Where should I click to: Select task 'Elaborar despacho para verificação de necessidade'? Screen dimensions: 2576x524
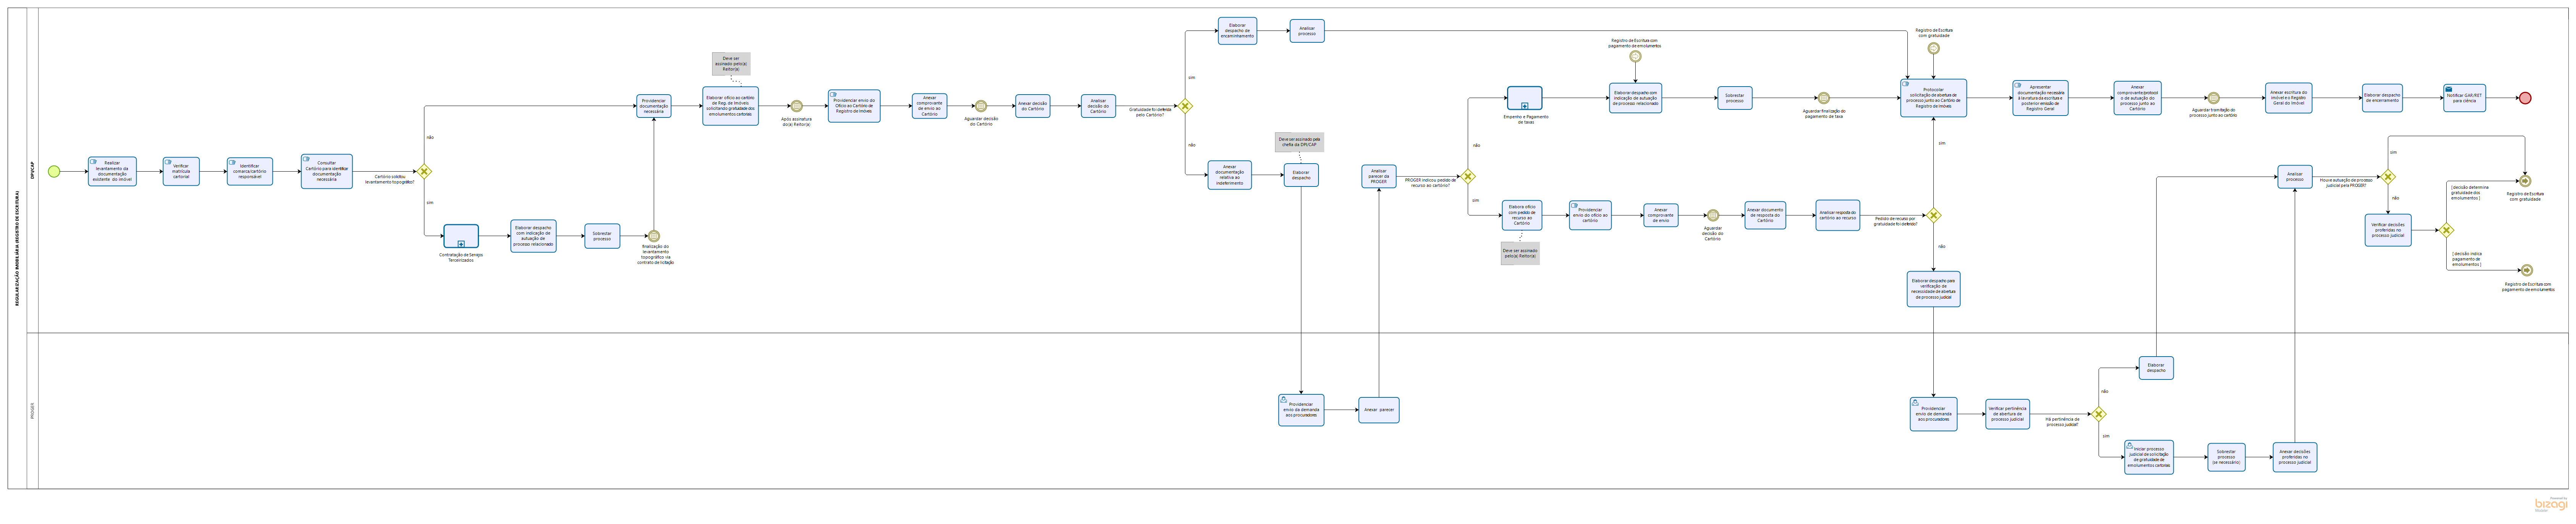(1933, 289)
